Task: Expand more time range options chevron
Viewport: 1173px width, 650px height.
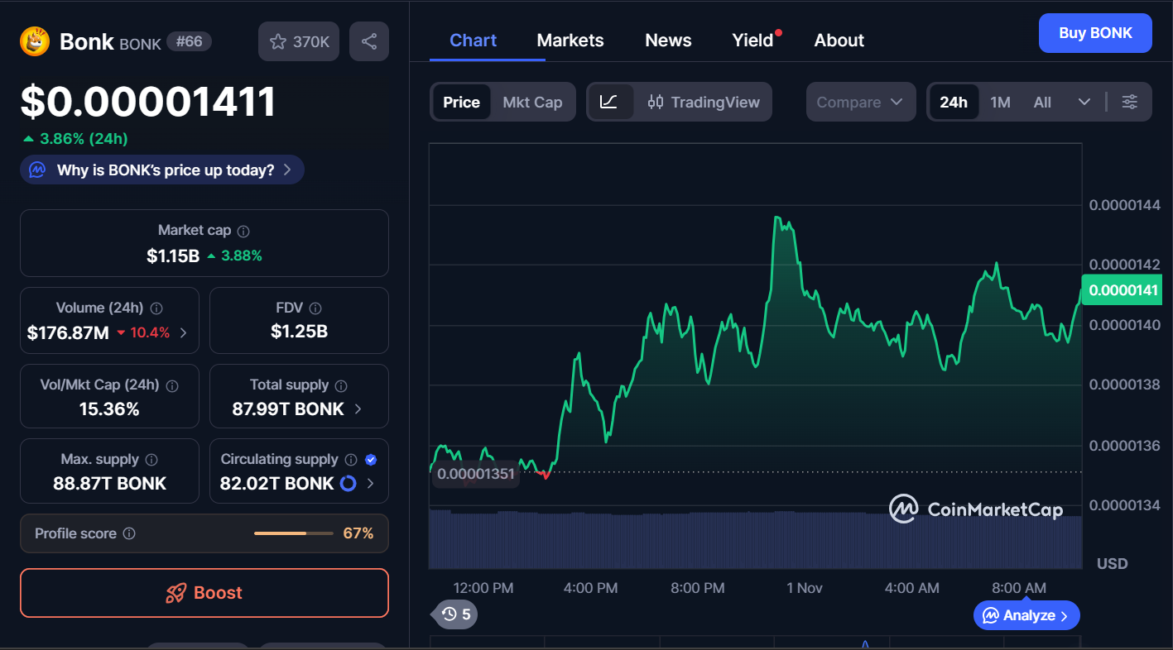Action: pyautogui.click(x=1084, y=102)
